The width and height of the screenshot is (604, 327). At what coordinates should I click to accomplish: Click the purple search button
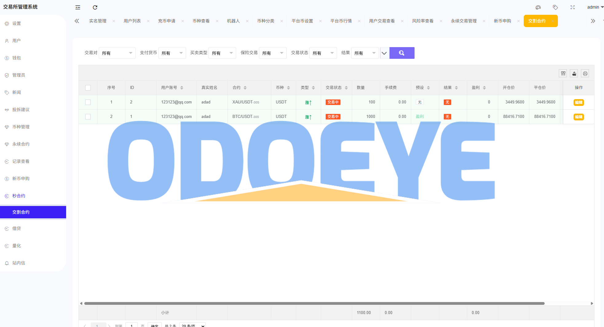click(x=402, y=53)
